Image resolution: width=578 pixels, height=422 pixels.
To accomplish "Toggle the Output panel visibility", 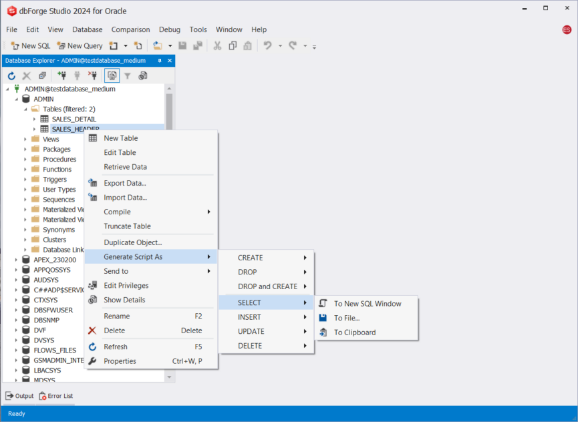I will [20, 395].
